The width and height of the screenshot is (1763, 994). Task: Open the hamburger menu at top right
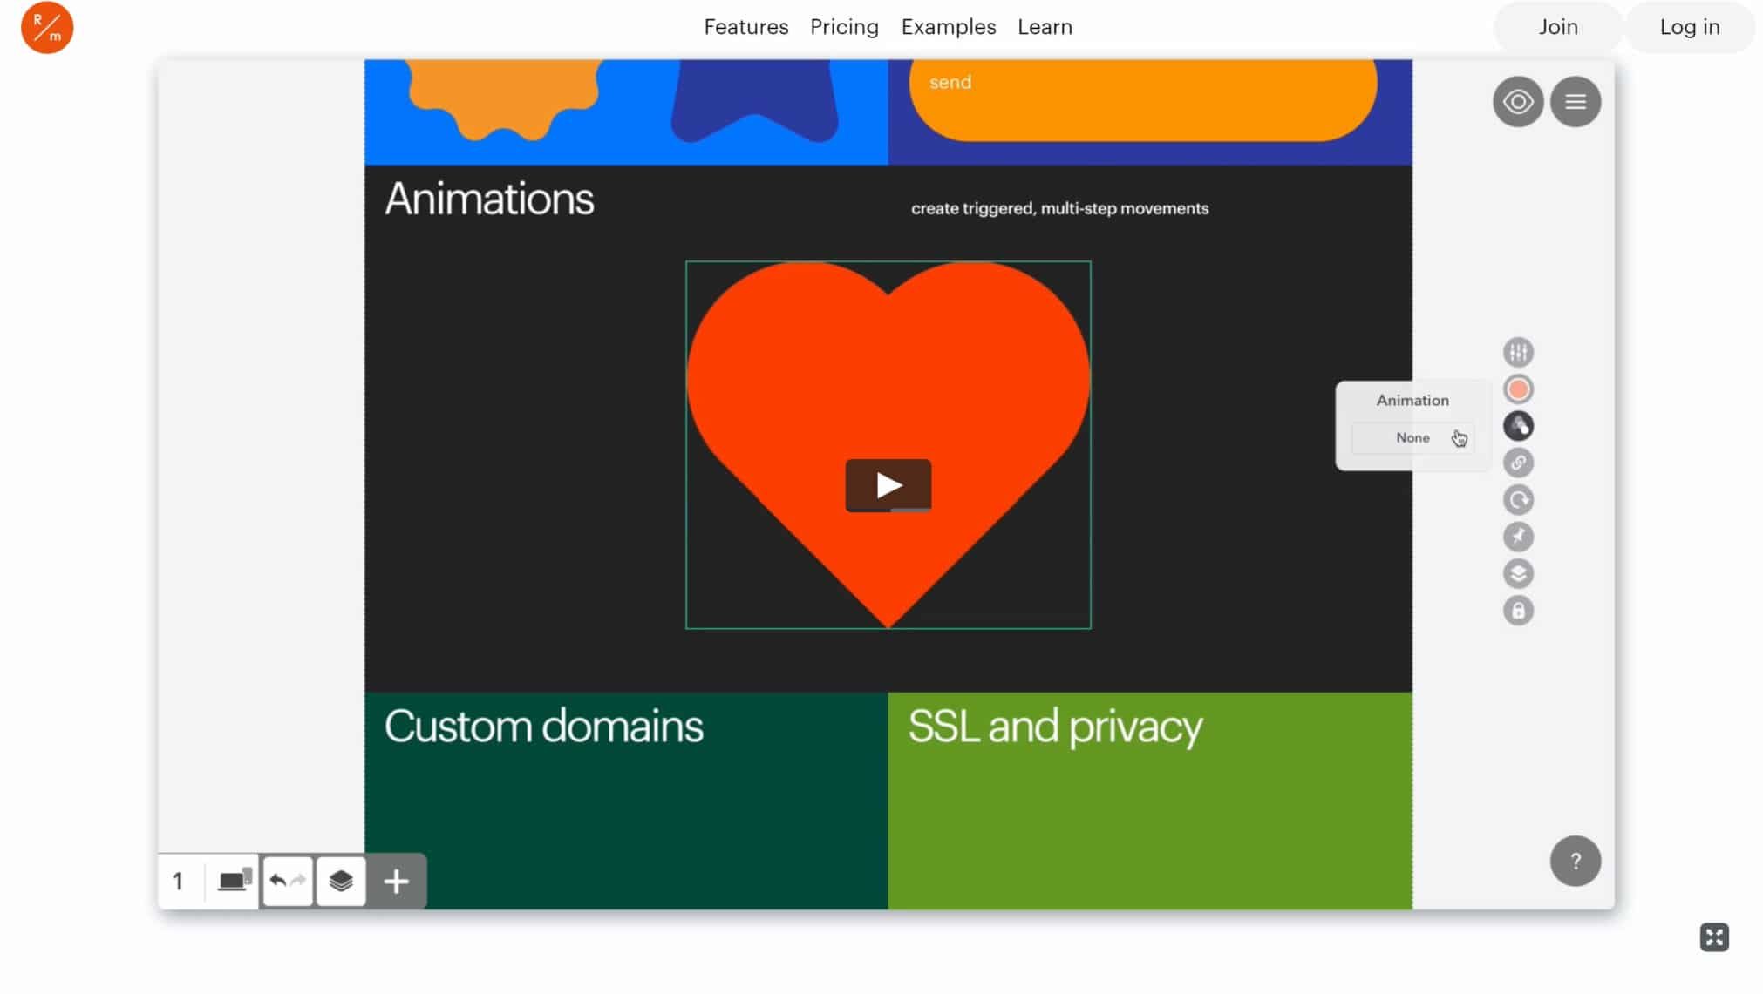1575,101
